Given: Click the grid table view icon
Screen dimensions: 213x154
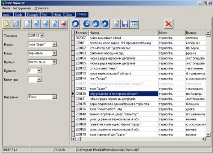Looking at the screenshot, I should (x=134, y=24).
